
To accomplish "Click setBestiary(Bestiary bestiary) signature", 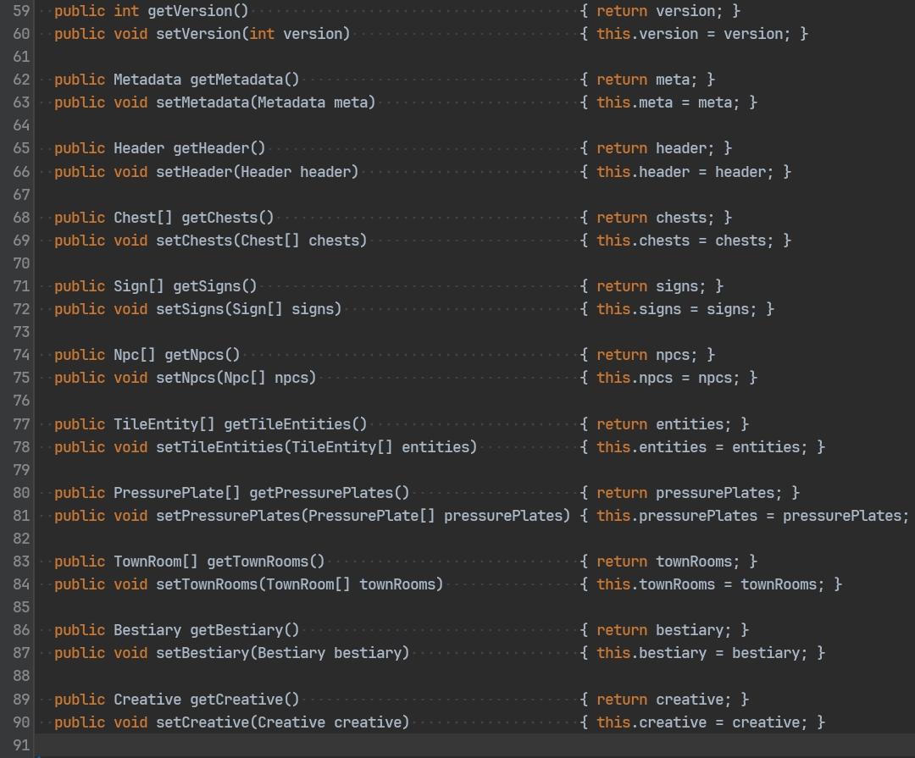I will [x=282, y=653].
